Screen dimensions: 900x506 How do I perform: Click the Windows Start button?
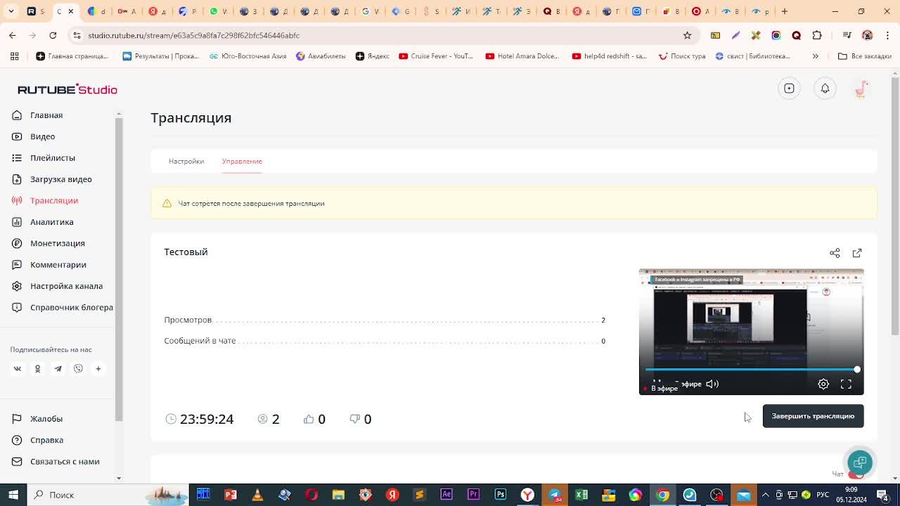[13, 495]
